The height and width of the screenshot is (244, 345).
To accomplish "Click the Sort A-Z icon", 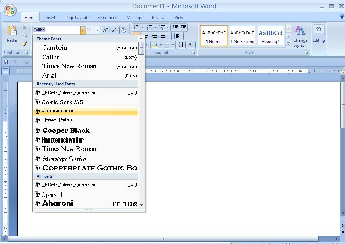I will click(x=181, y=45).
